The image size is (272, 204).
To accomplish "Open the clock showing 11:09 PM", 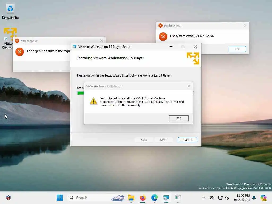I will (x=241, y=198).
